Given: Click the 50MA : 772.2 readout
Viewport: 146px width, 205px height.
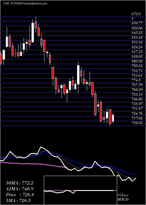Looking at the screenshot, I should click(20, 183).
